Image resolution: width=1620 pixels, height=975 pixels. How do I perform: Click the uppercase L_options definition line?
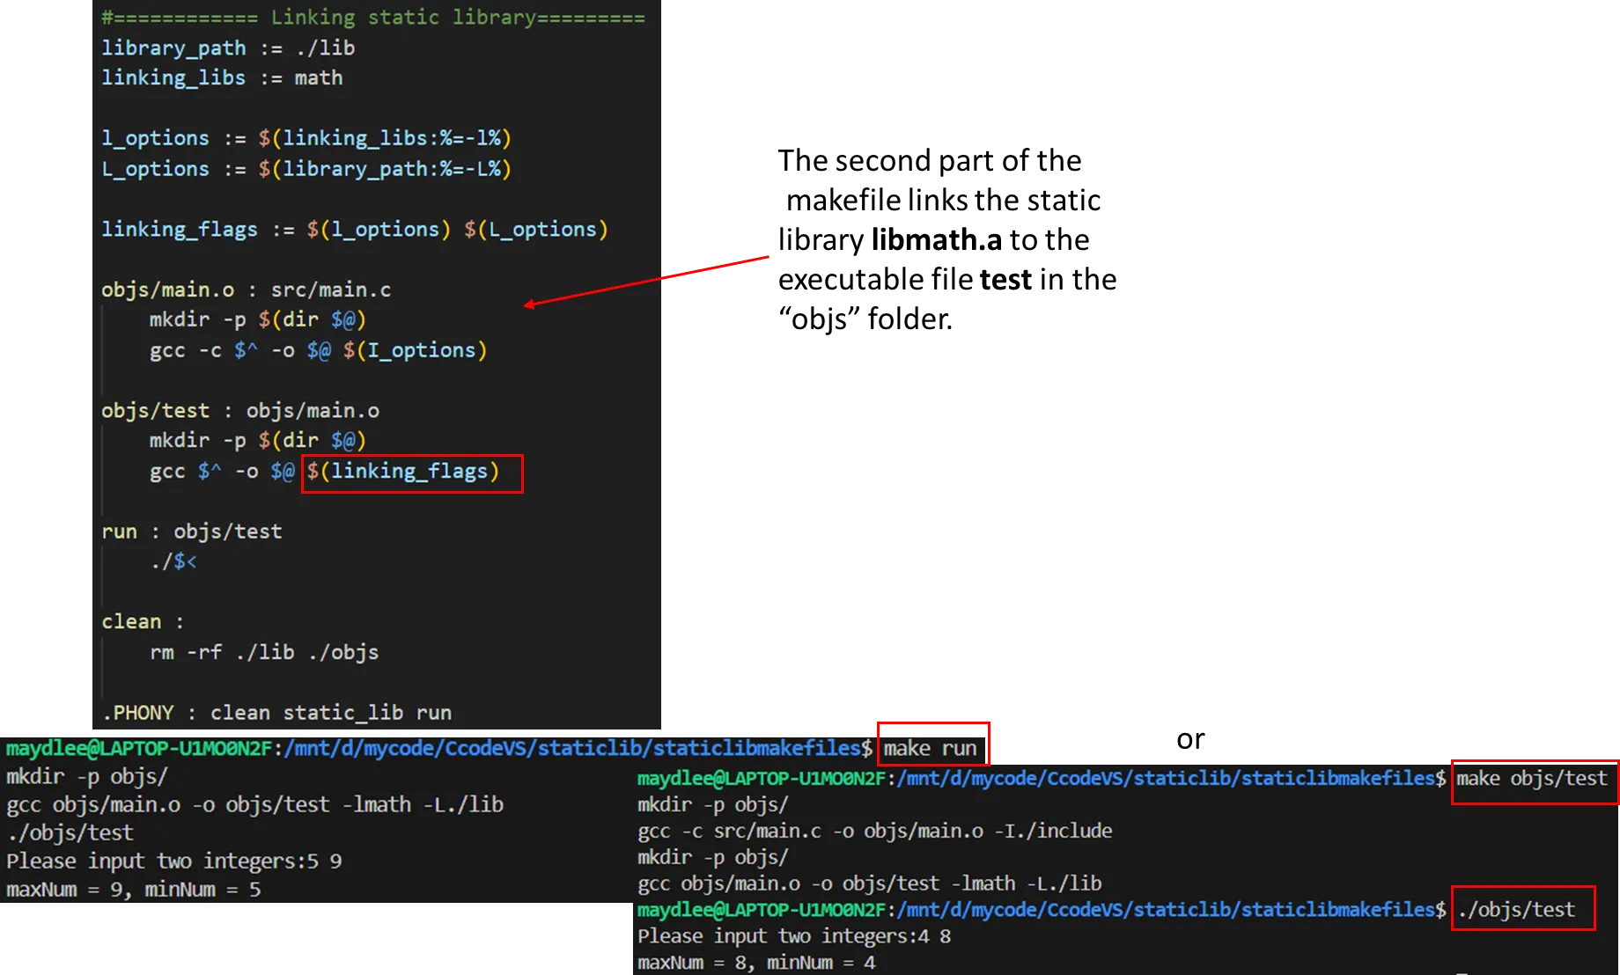tap(305, 168)
